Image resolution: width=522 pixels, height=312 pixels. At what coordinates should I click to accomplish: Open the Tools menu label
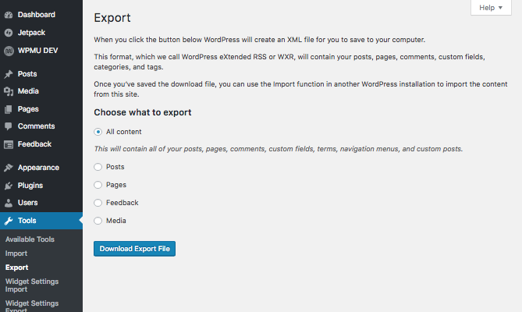(x=27, y=221)
